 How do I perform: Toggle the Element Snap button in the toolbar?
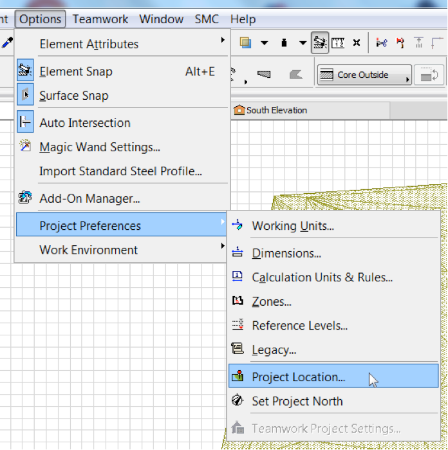pyautogui.click(x=320, y=42)
